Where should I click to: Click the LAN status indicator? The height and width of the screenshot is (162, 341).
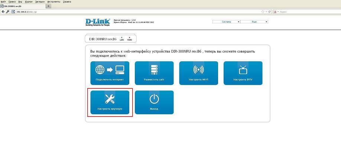pos(122,39)
